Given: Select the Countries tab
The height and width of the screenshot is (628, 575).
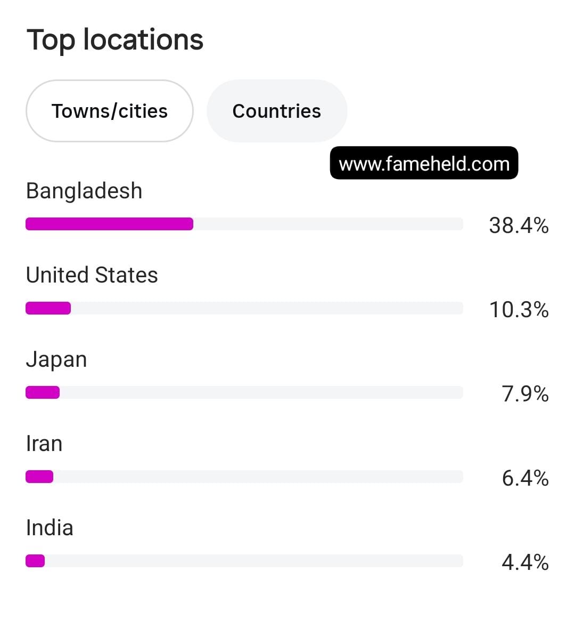Looking at the screenshot, I should [277, 111].
